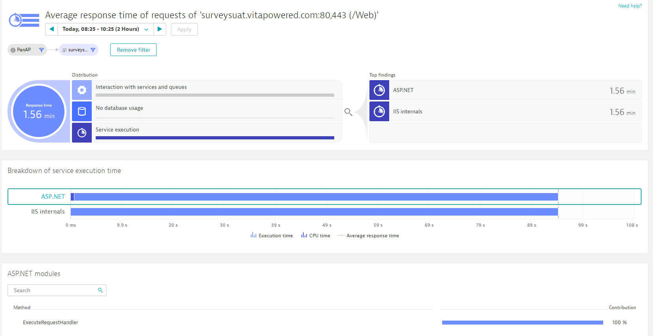Screen dimensions: 653x336
Task: Click the ASP.NET modules Search field
Action: coord(53,290)
